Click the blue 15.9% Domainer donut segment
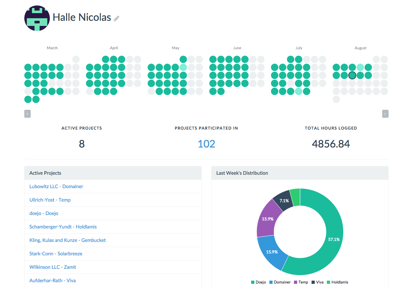 (272, 252)
